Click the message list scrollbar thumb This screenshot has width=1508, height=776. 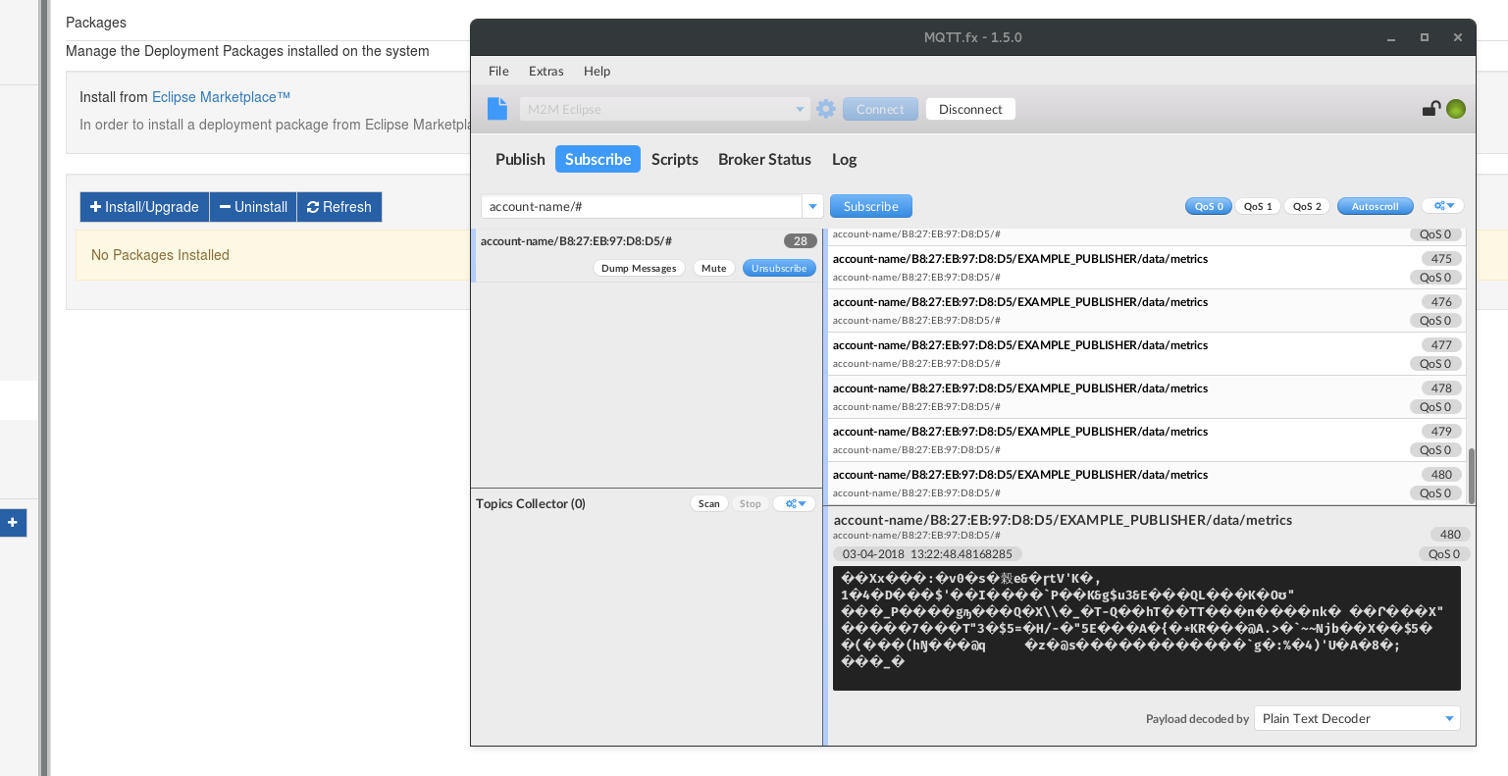(1471, 476)
